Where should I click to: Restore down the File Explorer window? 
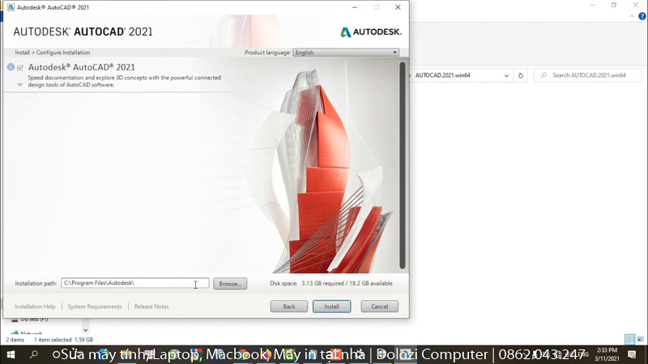[614, 5]
